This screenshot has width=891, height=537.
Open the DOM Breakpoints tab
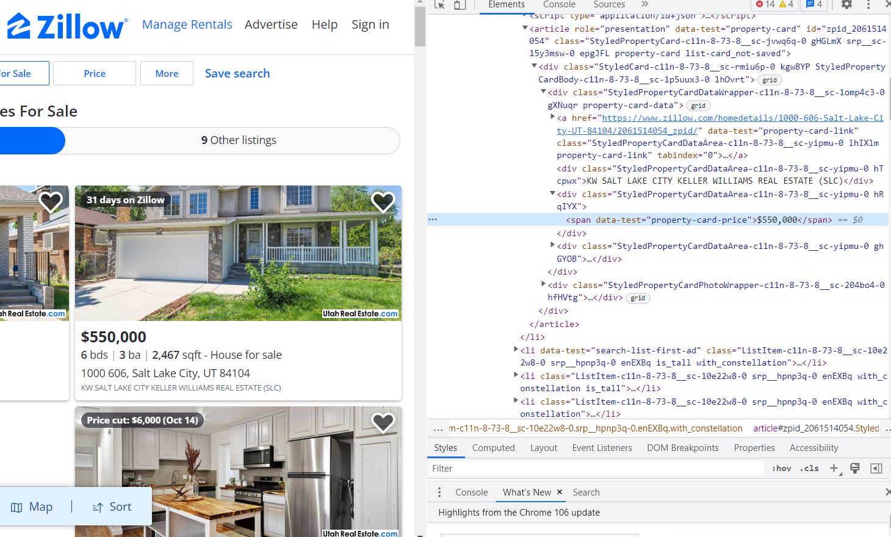tap(682, 448)
